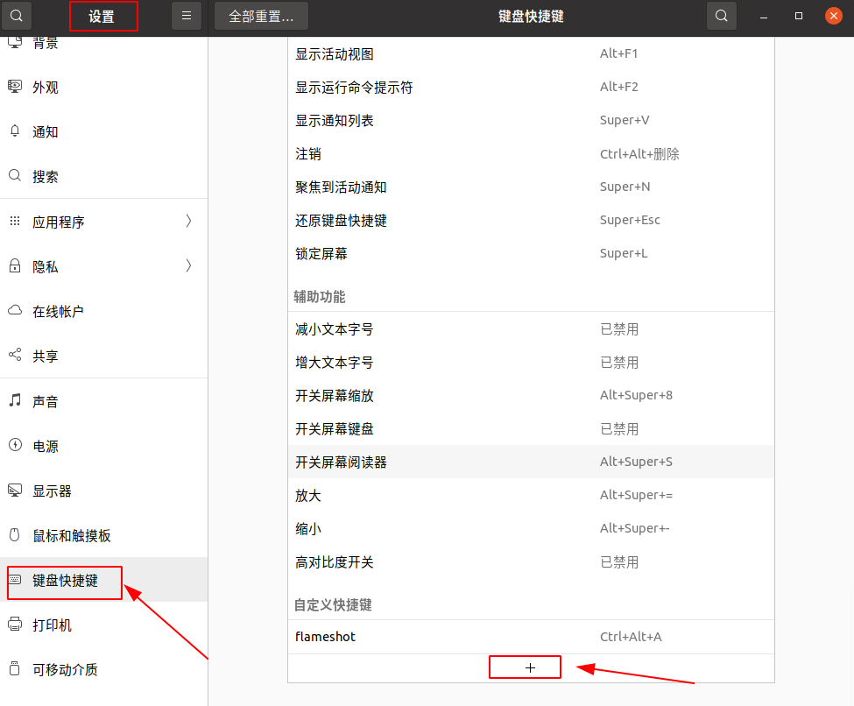
Task: Expand the 应用程序 chevron arrow
Action: pyautogui.click(x=188, y=221)
